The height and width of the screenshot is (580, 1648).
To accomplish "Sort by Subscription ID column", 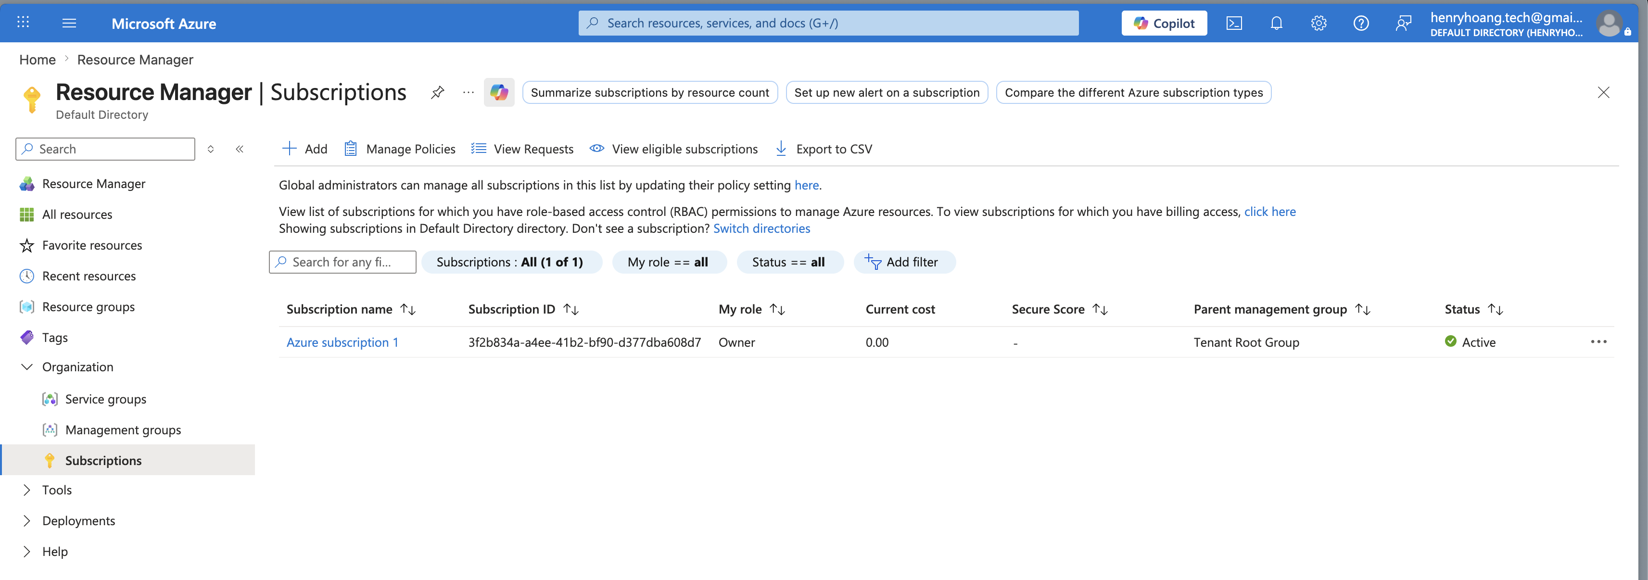I will (523, 309).
